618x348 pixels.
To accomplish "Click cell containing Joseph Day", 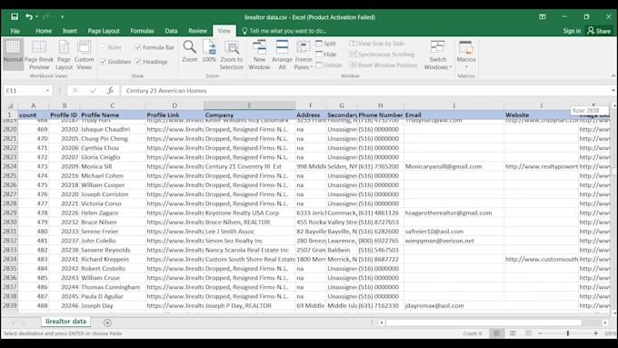I will (x=113, y=305).
